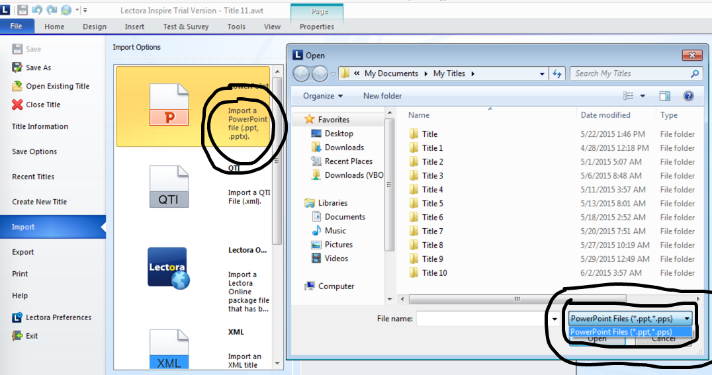Open Lectora Preferences
The height and width of the screenshot is (375, 712).
point(52,317)
